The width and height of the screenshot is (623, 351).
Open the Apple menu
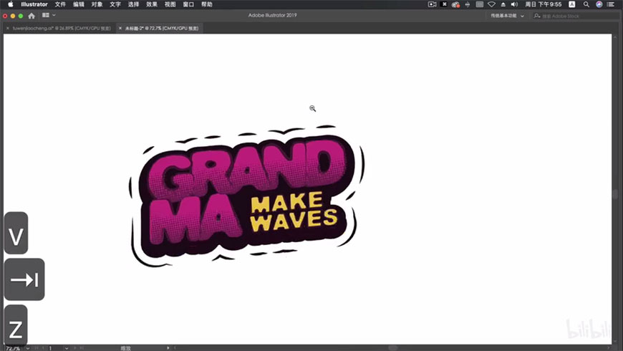10,4
